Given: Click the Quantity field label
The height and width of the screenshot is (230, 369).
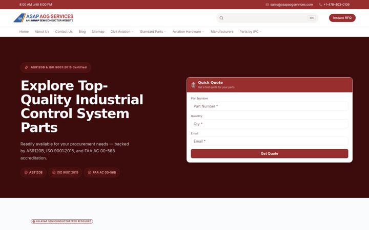Looking at the screenshot, I should point(196,116).
